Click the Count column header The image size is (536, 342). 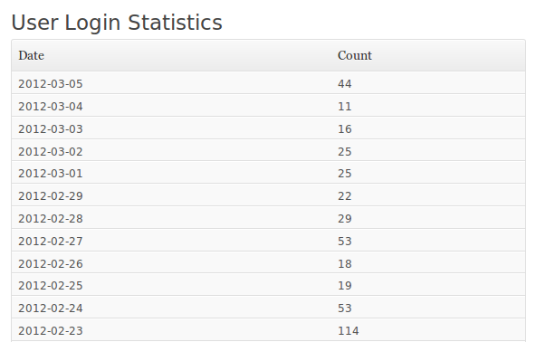(355, 55)
